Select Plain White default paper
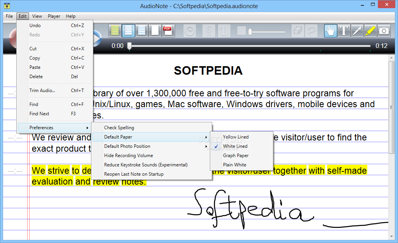Image resolution: width=398 pixels, height=243 pixels. point(242,165)
